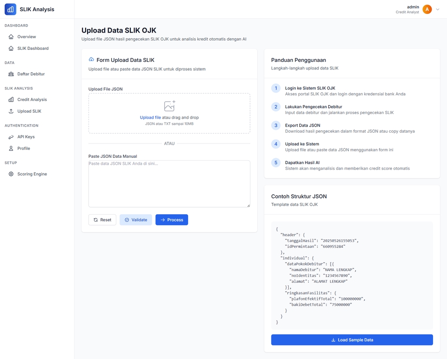Click Langkah-langkah upload data SLIK subtitle
Screen dimensions: 447x359
pos(305,68)
